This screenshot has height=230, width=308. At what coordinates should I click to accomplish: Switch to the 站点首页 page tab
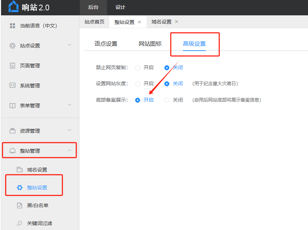(x=94, y=22)
